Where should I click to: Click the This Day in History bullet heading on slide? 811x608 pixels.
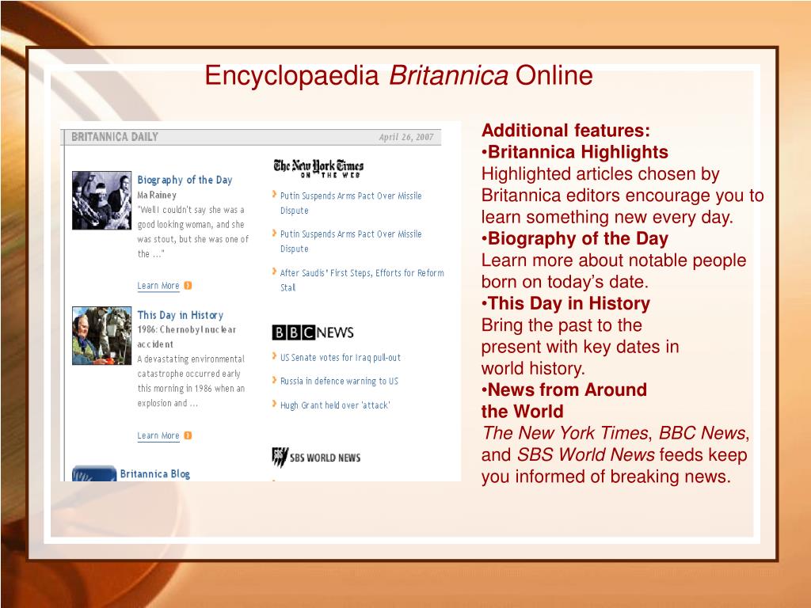565,303
